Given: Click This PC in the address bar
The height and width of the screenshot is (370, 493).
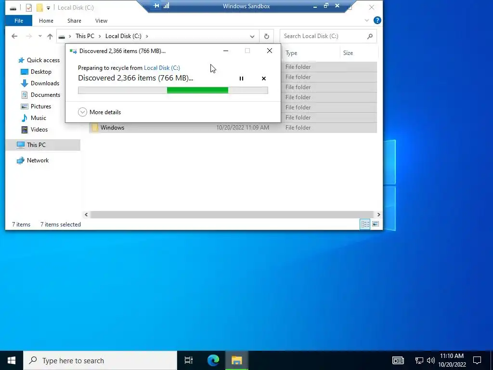Looking at the screenshot, I should click(85, 36).
